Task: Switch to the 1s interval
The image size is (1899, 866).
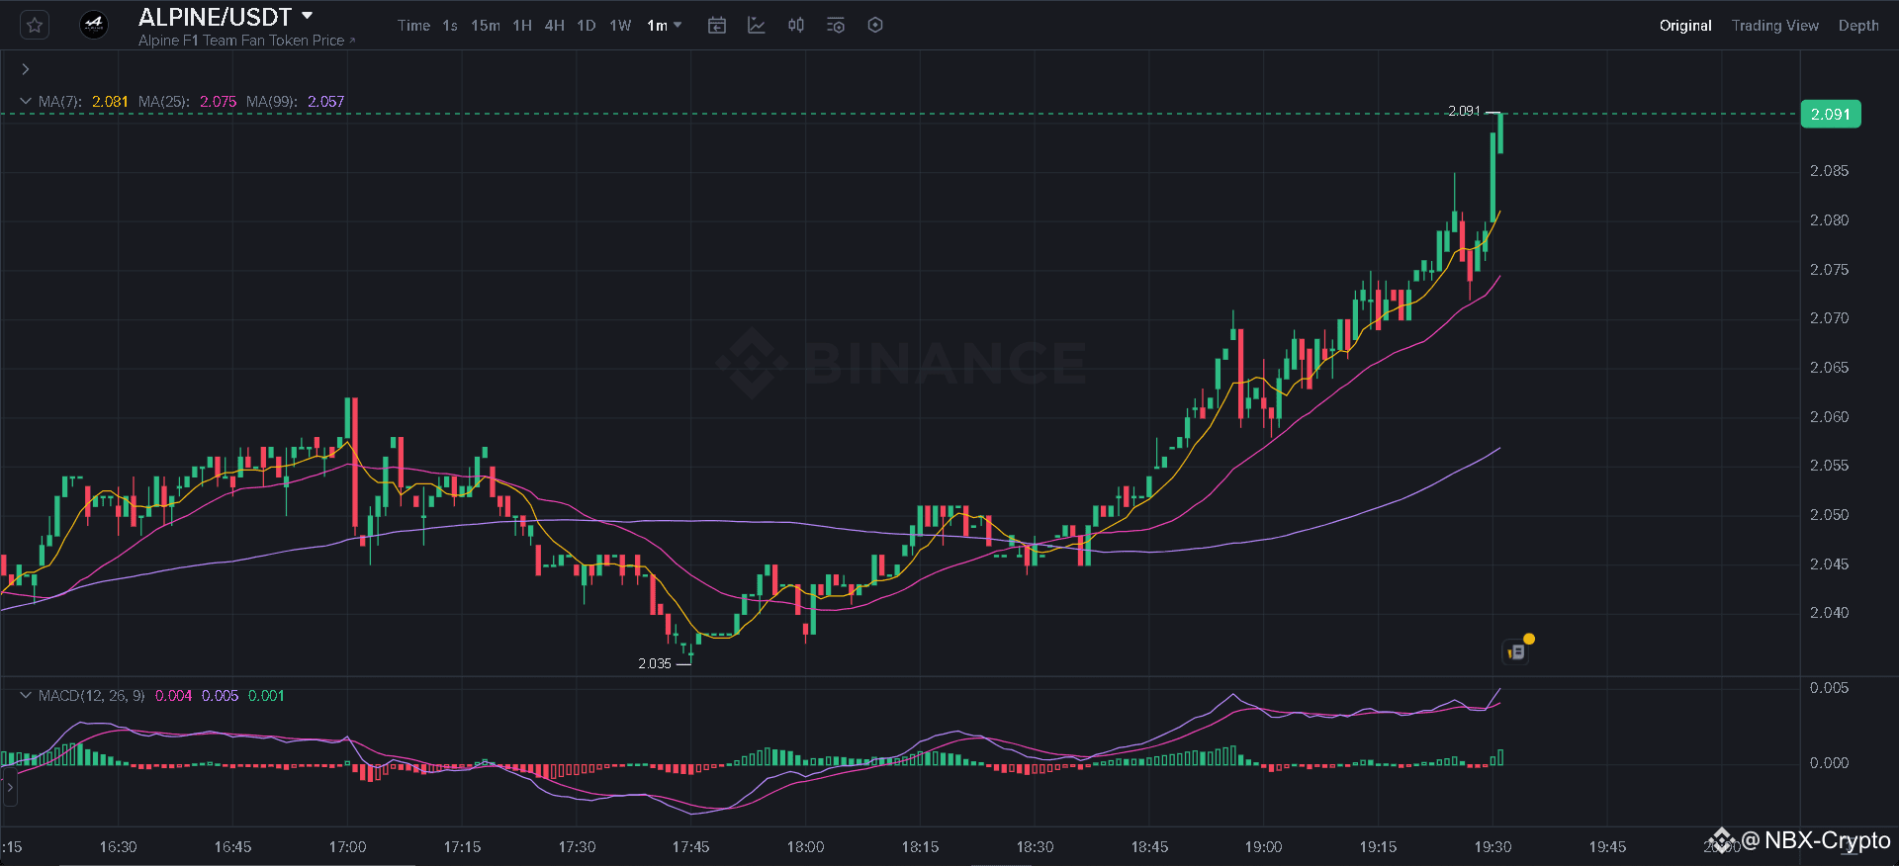Action: pyautogui.click(x=450, y=26)
